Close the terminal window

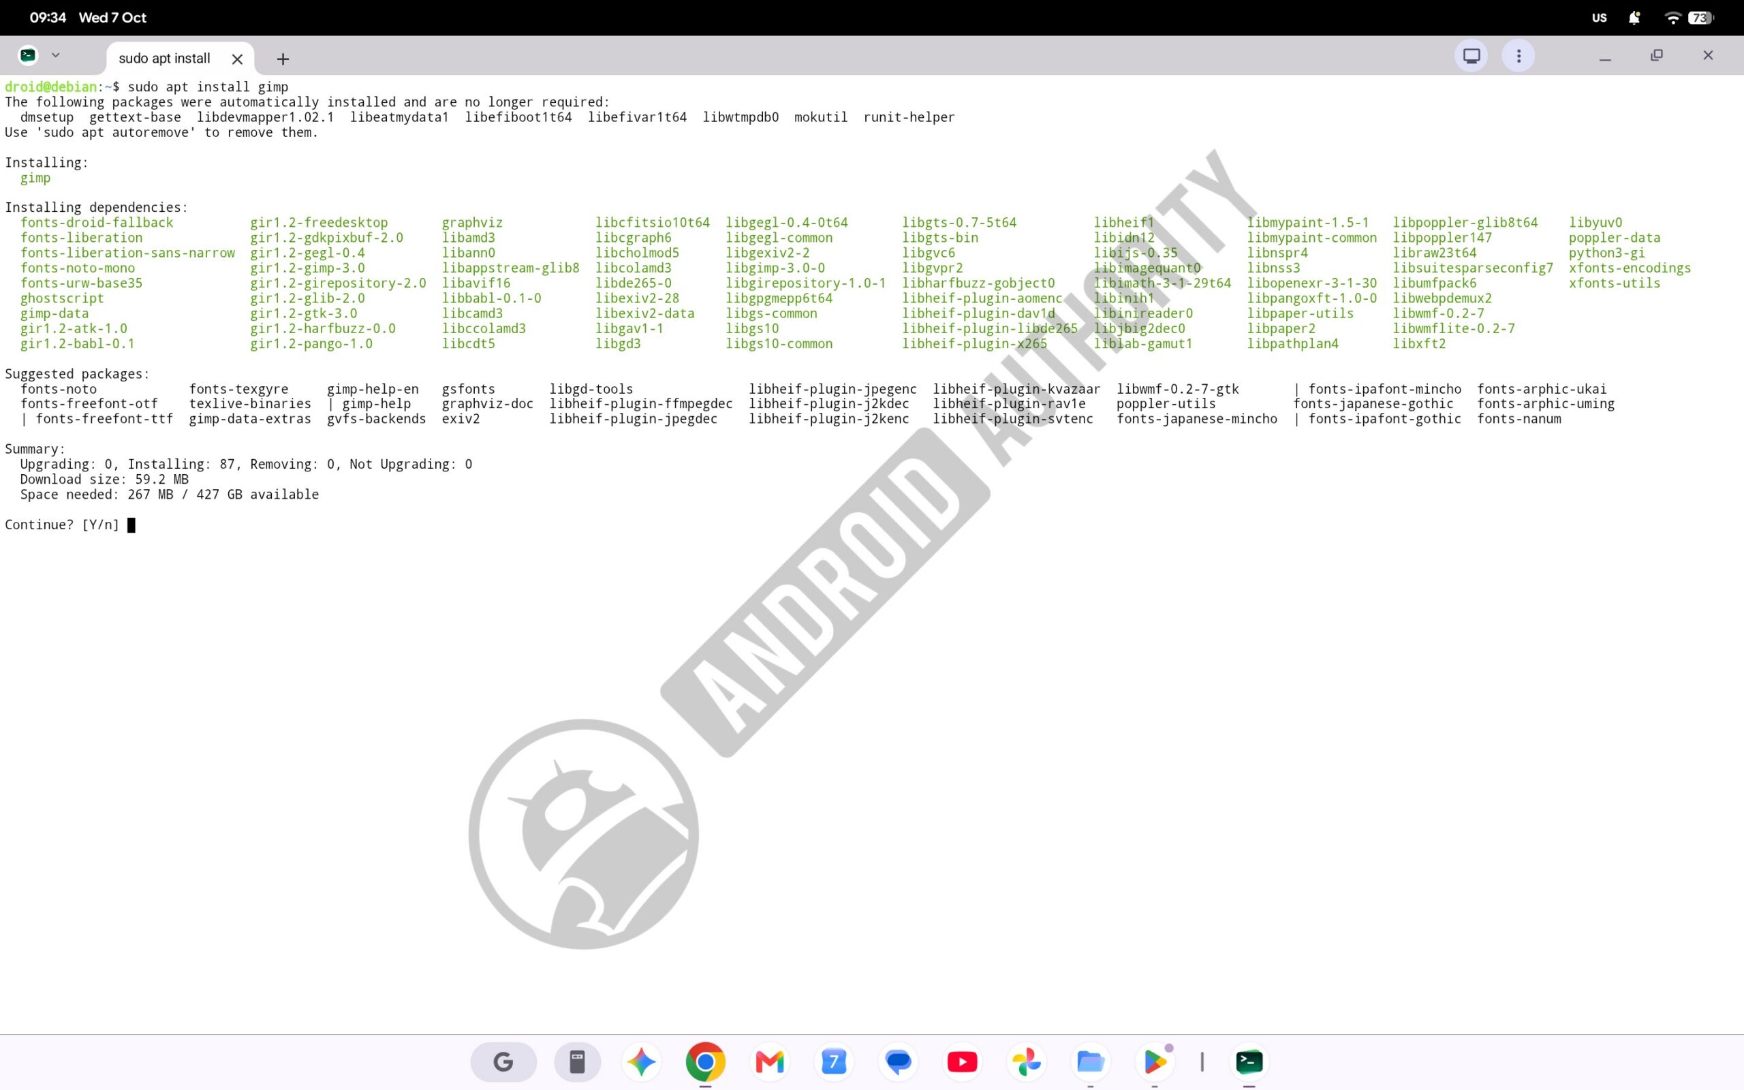click(1707, 55)
